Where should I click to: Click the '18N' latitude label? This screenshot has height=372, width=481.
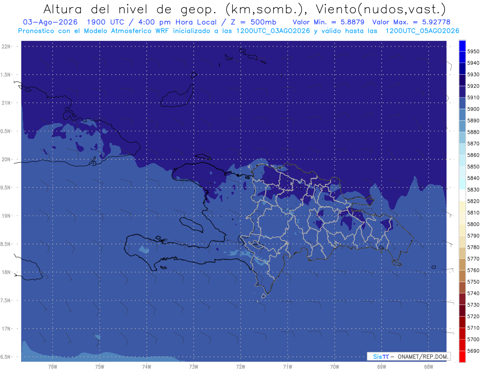(6, 272)
